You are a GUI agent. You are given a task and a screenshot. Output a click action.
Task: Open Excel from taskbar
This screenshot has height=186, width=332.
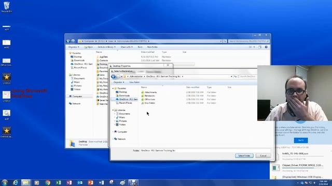(59, 182)
